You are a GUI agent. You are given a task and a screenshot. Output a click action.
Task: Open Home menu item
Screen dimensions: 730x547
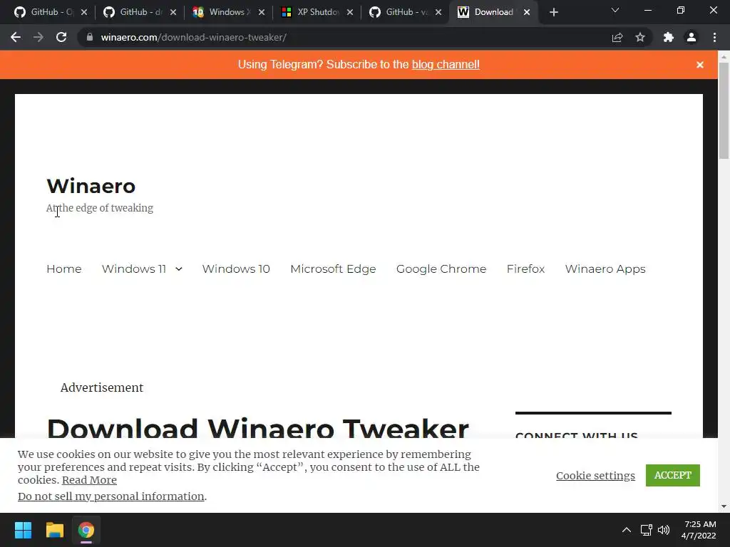tap(63, 269)
